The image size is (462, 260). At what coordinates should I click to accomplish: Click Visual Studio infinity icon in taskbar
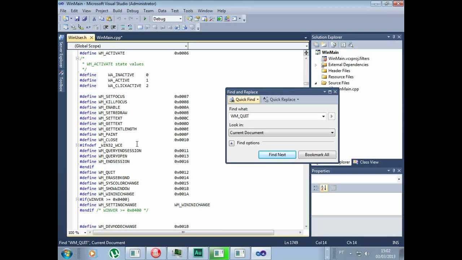(x=261, y=253)
